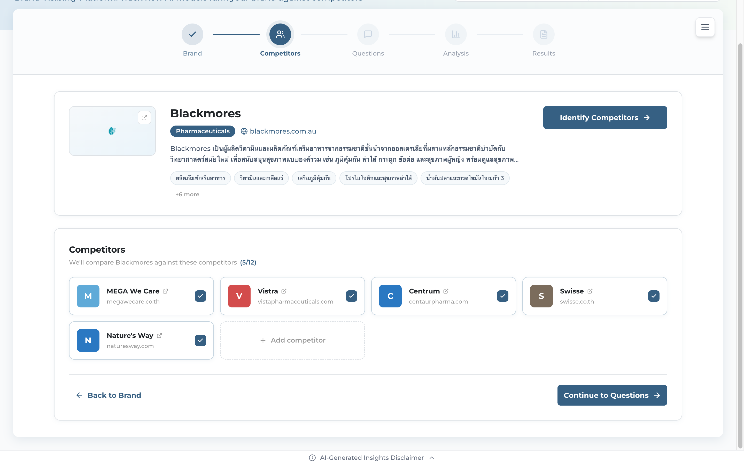Add competitor
The image size is (744, 465).
tap(292, 340)
